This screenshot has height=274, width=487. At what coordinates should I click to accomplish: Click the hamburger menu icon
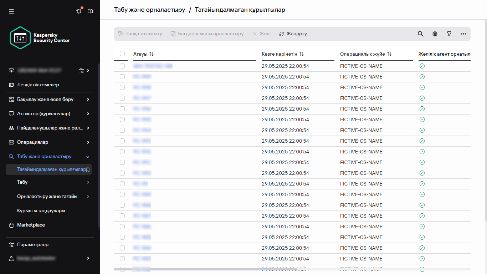click(11, 11)
